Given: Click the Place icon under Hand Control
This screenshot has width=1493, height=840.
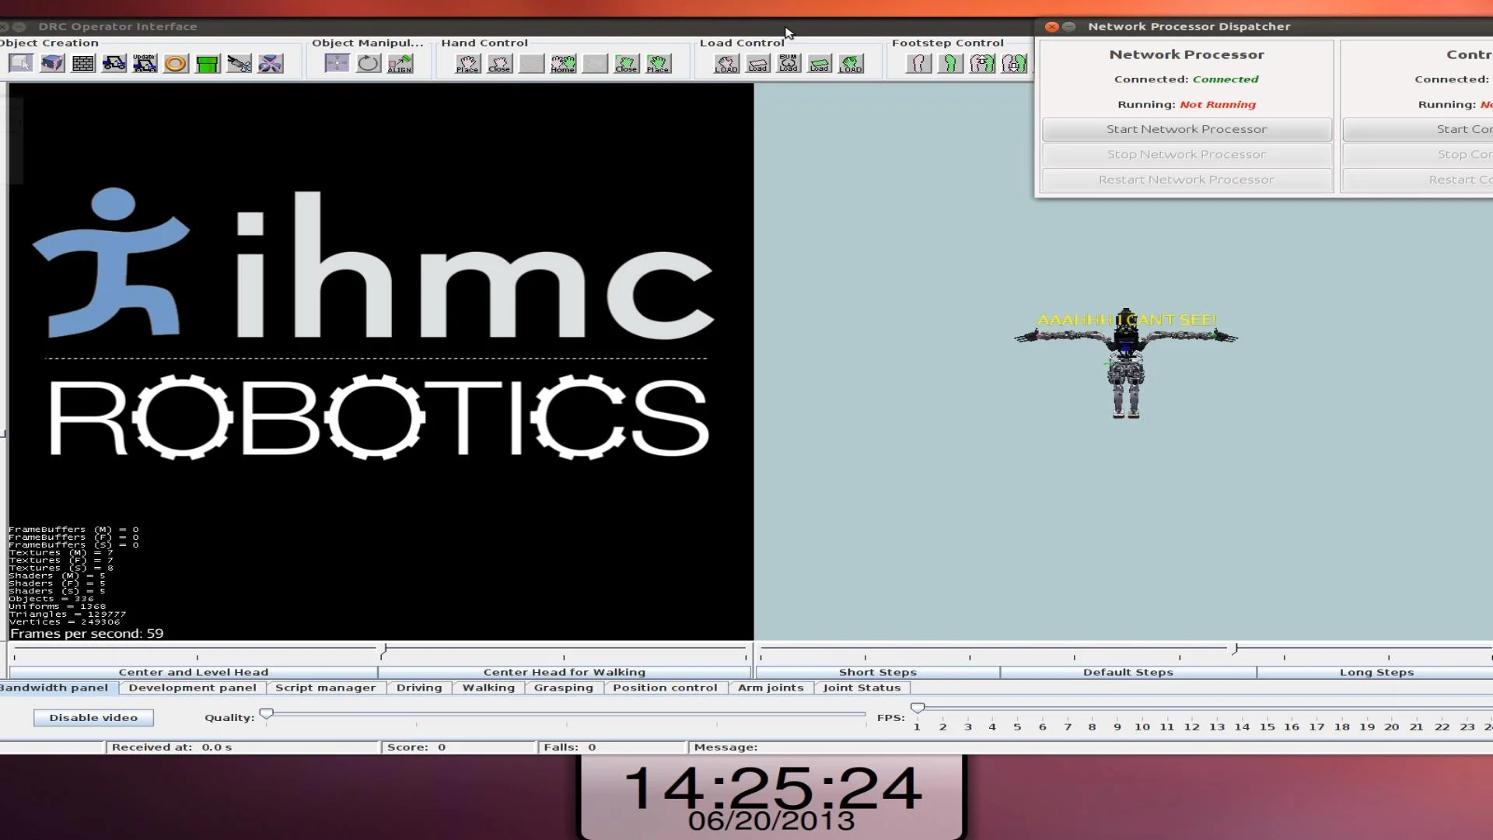Looking at the screenshot, I should coord(467,63).
